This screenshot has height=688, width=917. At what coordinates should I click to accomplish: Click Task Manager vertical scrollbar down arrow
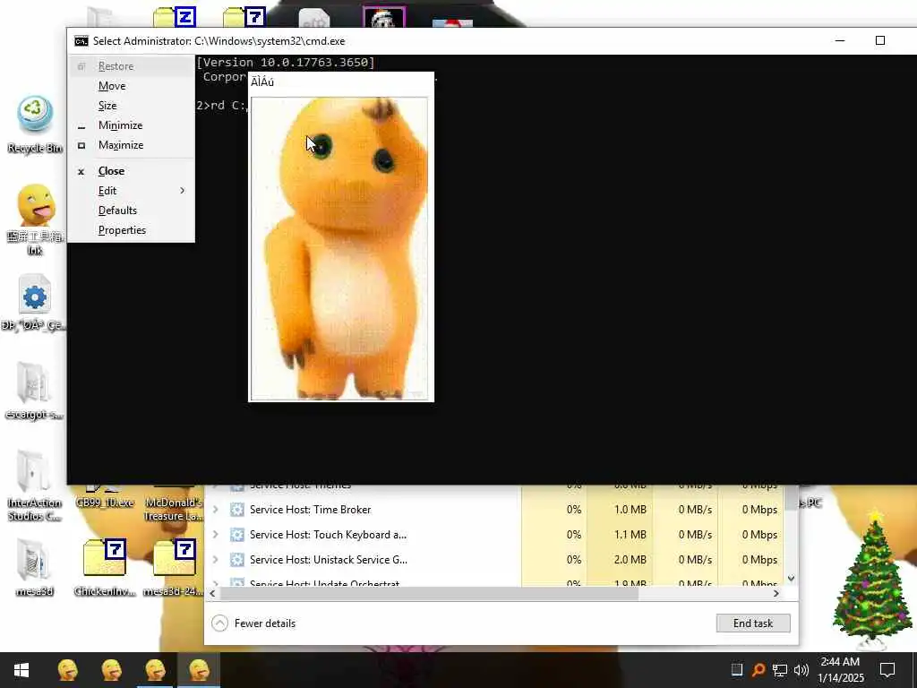pyautogui.click(x=791, y=579)
